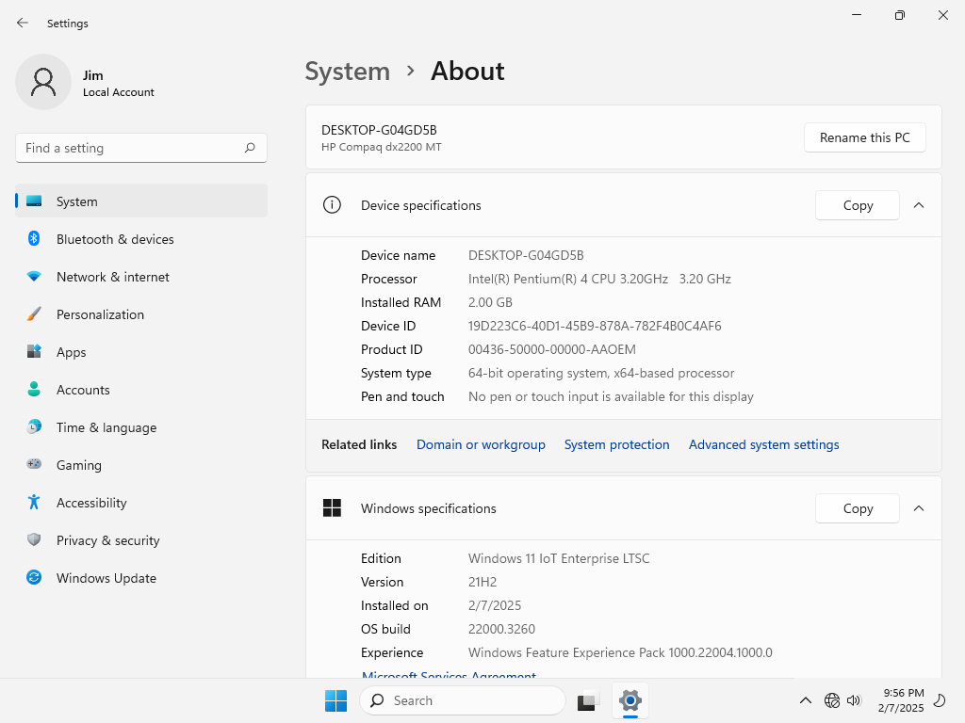Copy the device specifications
The image size is (965, 723).
pyautogui.click(x=858, y=205)
